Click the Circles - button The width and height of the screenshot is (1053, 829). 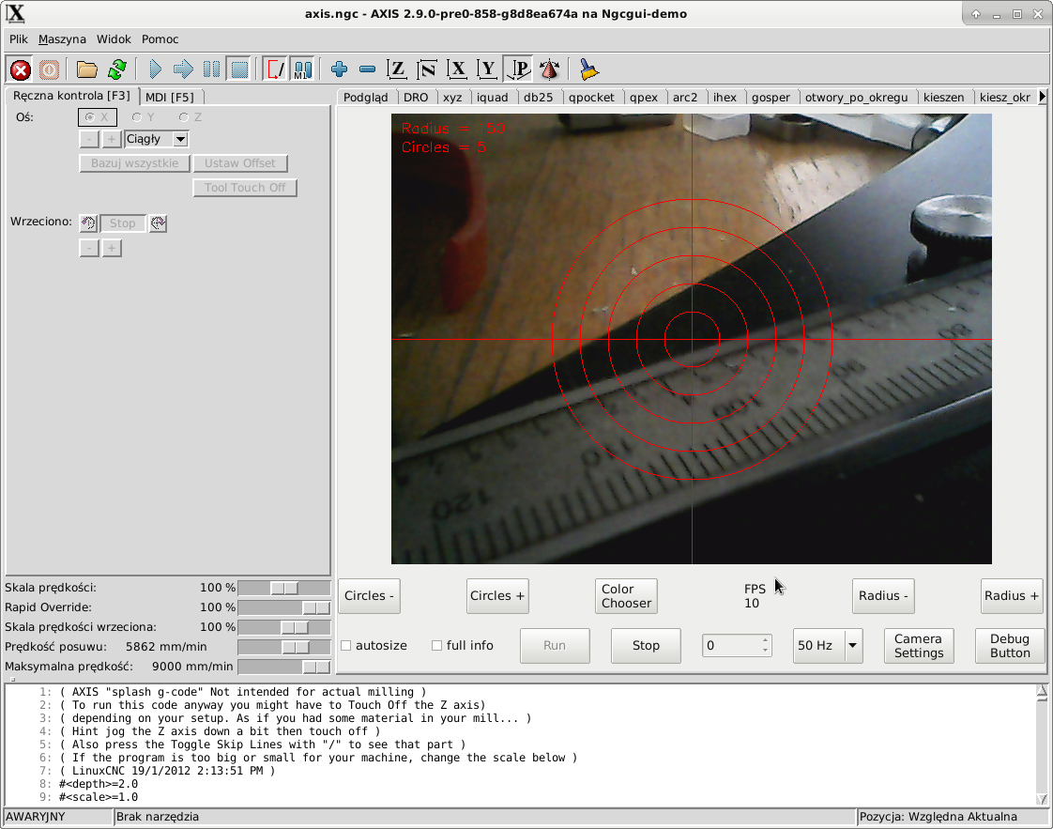pyautogui.click(x=370, y=596)
